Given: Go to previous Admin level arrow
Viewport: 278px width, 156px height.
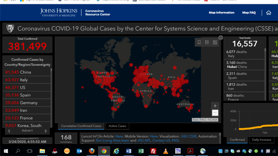Looking at the screenshot, I should [x=9, y=131].
